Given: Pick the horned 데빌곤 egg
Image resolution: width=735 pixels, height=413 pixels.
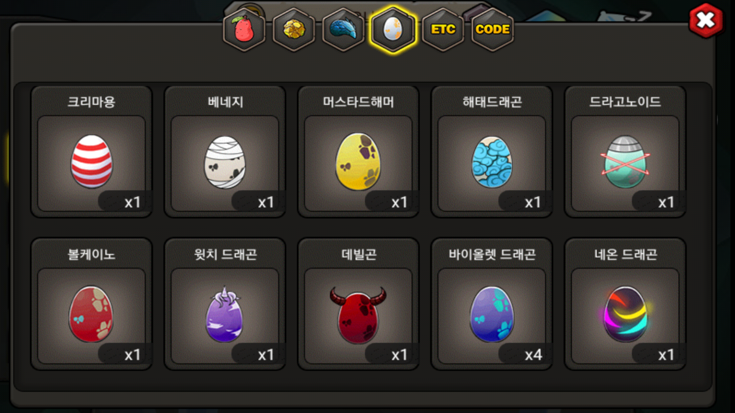Looking at the screenshot, I should (x=358, y=315).
